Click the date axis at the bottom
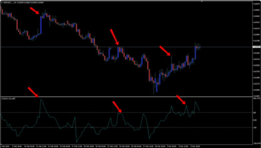 pyautogui.click(x=125, y=146)
